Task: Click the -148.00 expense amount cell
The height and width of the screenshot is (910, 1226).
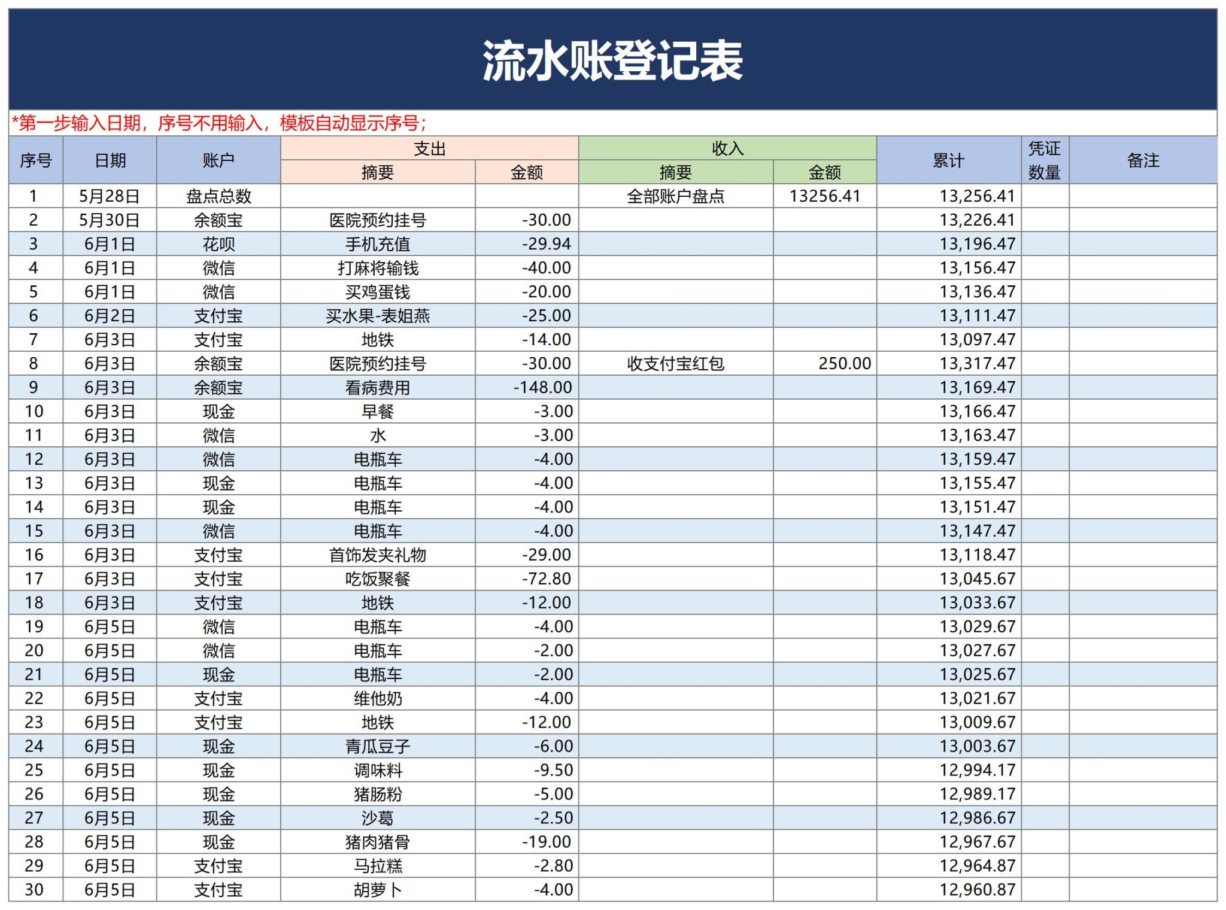Action: click(527, 387)
